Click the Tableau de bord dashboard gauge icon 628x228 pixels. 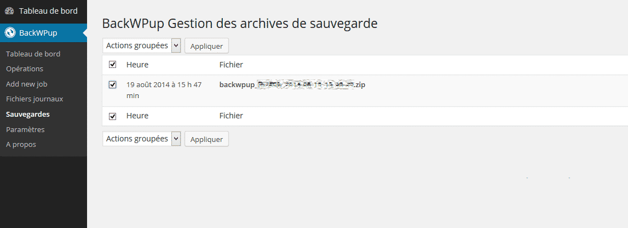pos(10,11)
